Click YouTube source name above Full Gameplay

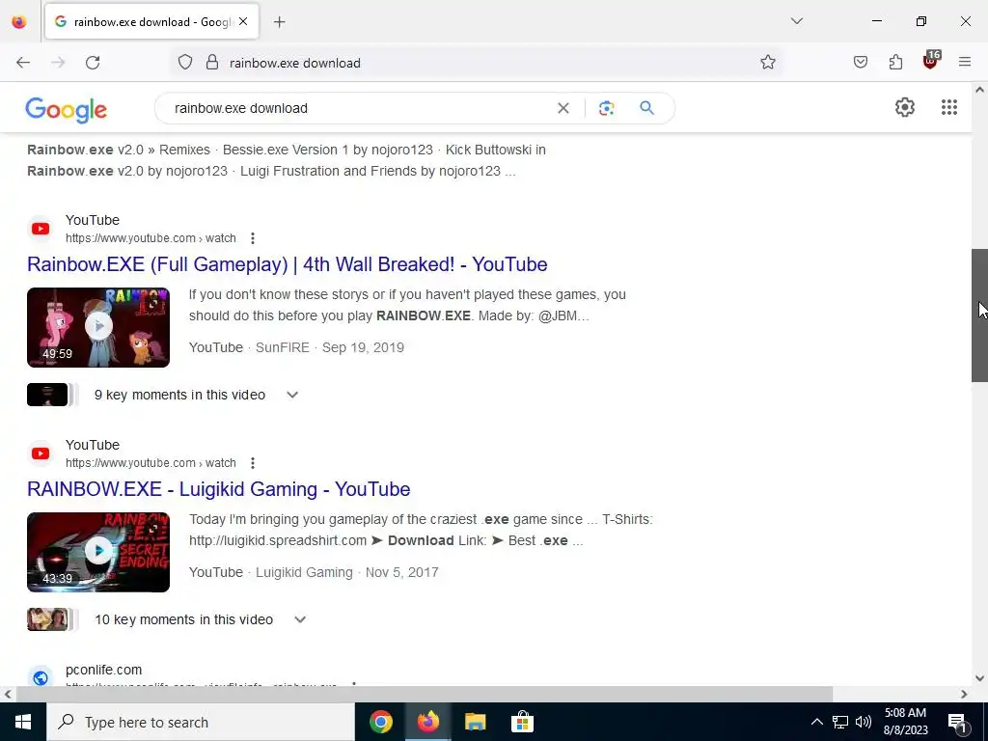coord(93,220)
